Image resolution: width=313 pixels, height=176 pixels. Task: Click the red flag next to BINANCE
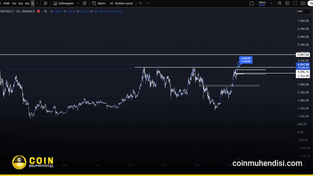[x=38, y=11]
